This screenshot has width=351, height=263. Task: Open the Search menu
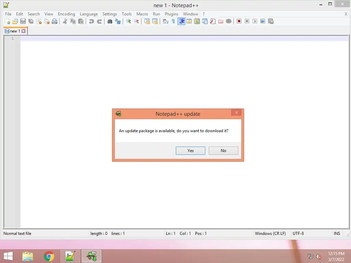point(34,14)
